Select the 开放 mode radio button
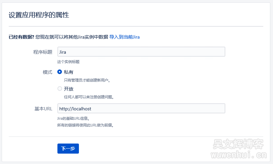Image resolution: width=273 pixels, height=164 pixels. pyautogui.click(x=60, y=89)
